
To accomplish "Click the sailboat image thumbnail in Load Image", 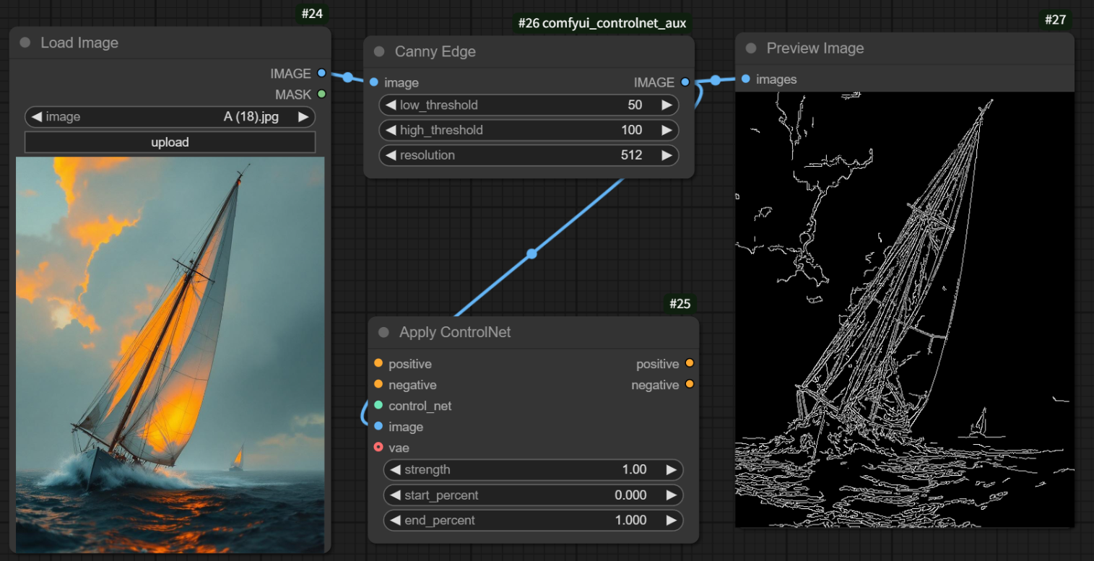I will tap(170, 354).
